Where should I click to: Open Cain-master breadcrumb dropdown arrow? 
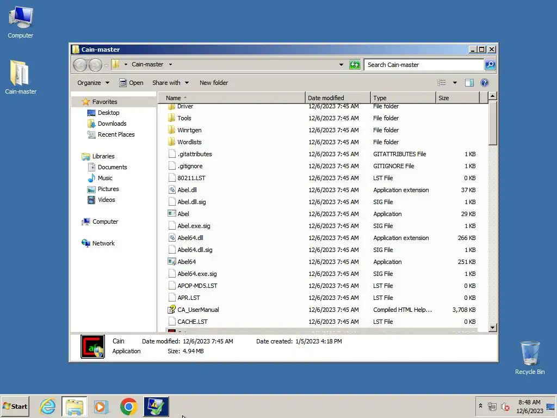(x=170, y=65)
